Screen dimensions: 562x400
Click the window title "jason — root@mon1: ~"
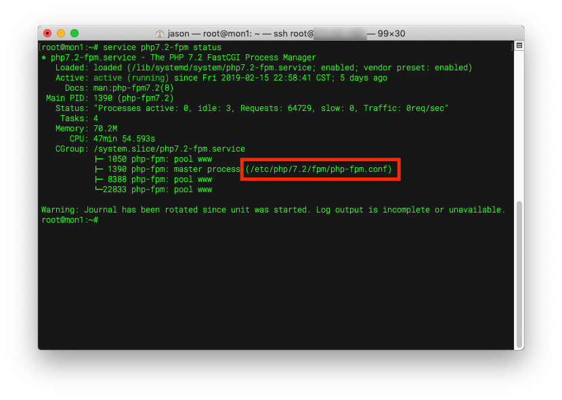click(213, 34)
